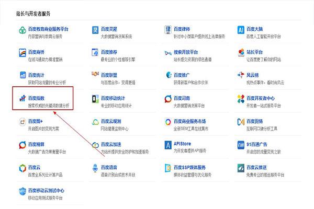
Task: Click the 百度图+ icon
Action: (23, 122)
